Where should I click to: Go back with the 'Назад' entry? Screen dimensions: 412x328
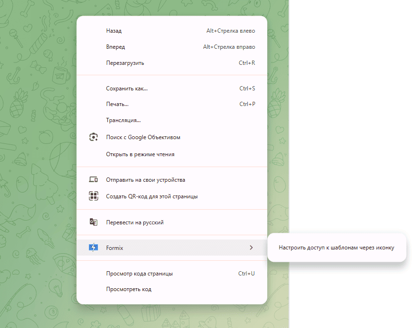coord(114,31)
